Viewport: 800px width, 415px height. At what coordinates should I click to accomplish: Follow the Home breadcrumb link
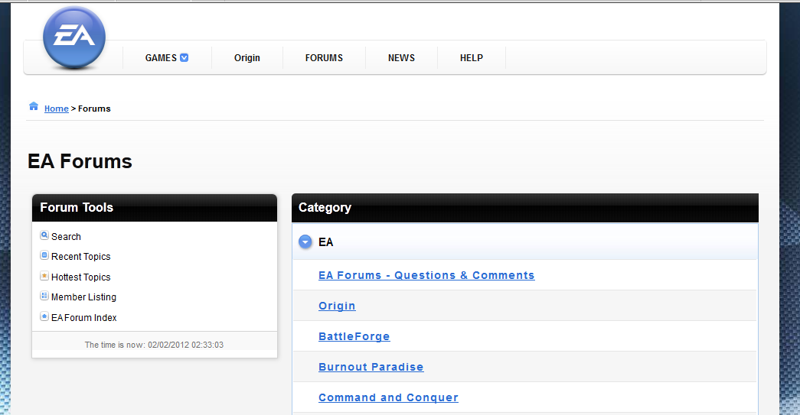tap(56, 109)
